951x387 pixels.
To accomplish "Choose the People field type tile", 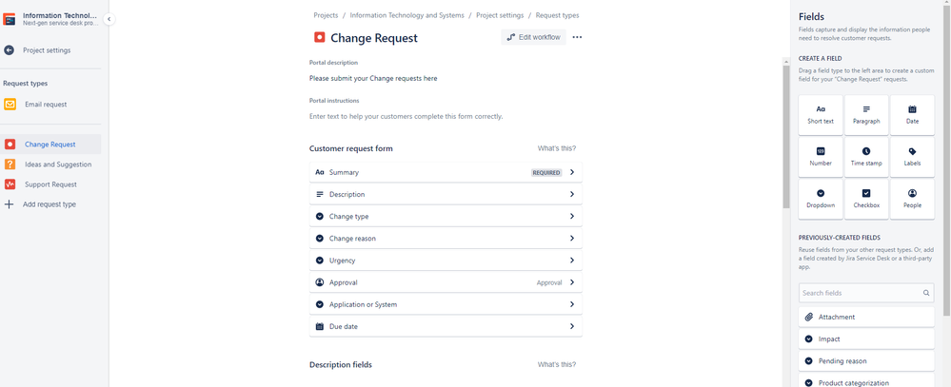I will coord(912,199).
